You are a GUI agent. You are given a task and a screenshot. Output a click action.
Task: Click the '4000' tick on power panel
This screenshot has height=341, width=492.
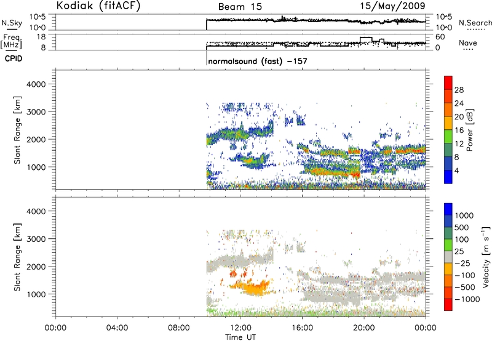pyautogui.click(x=36, y=84)
